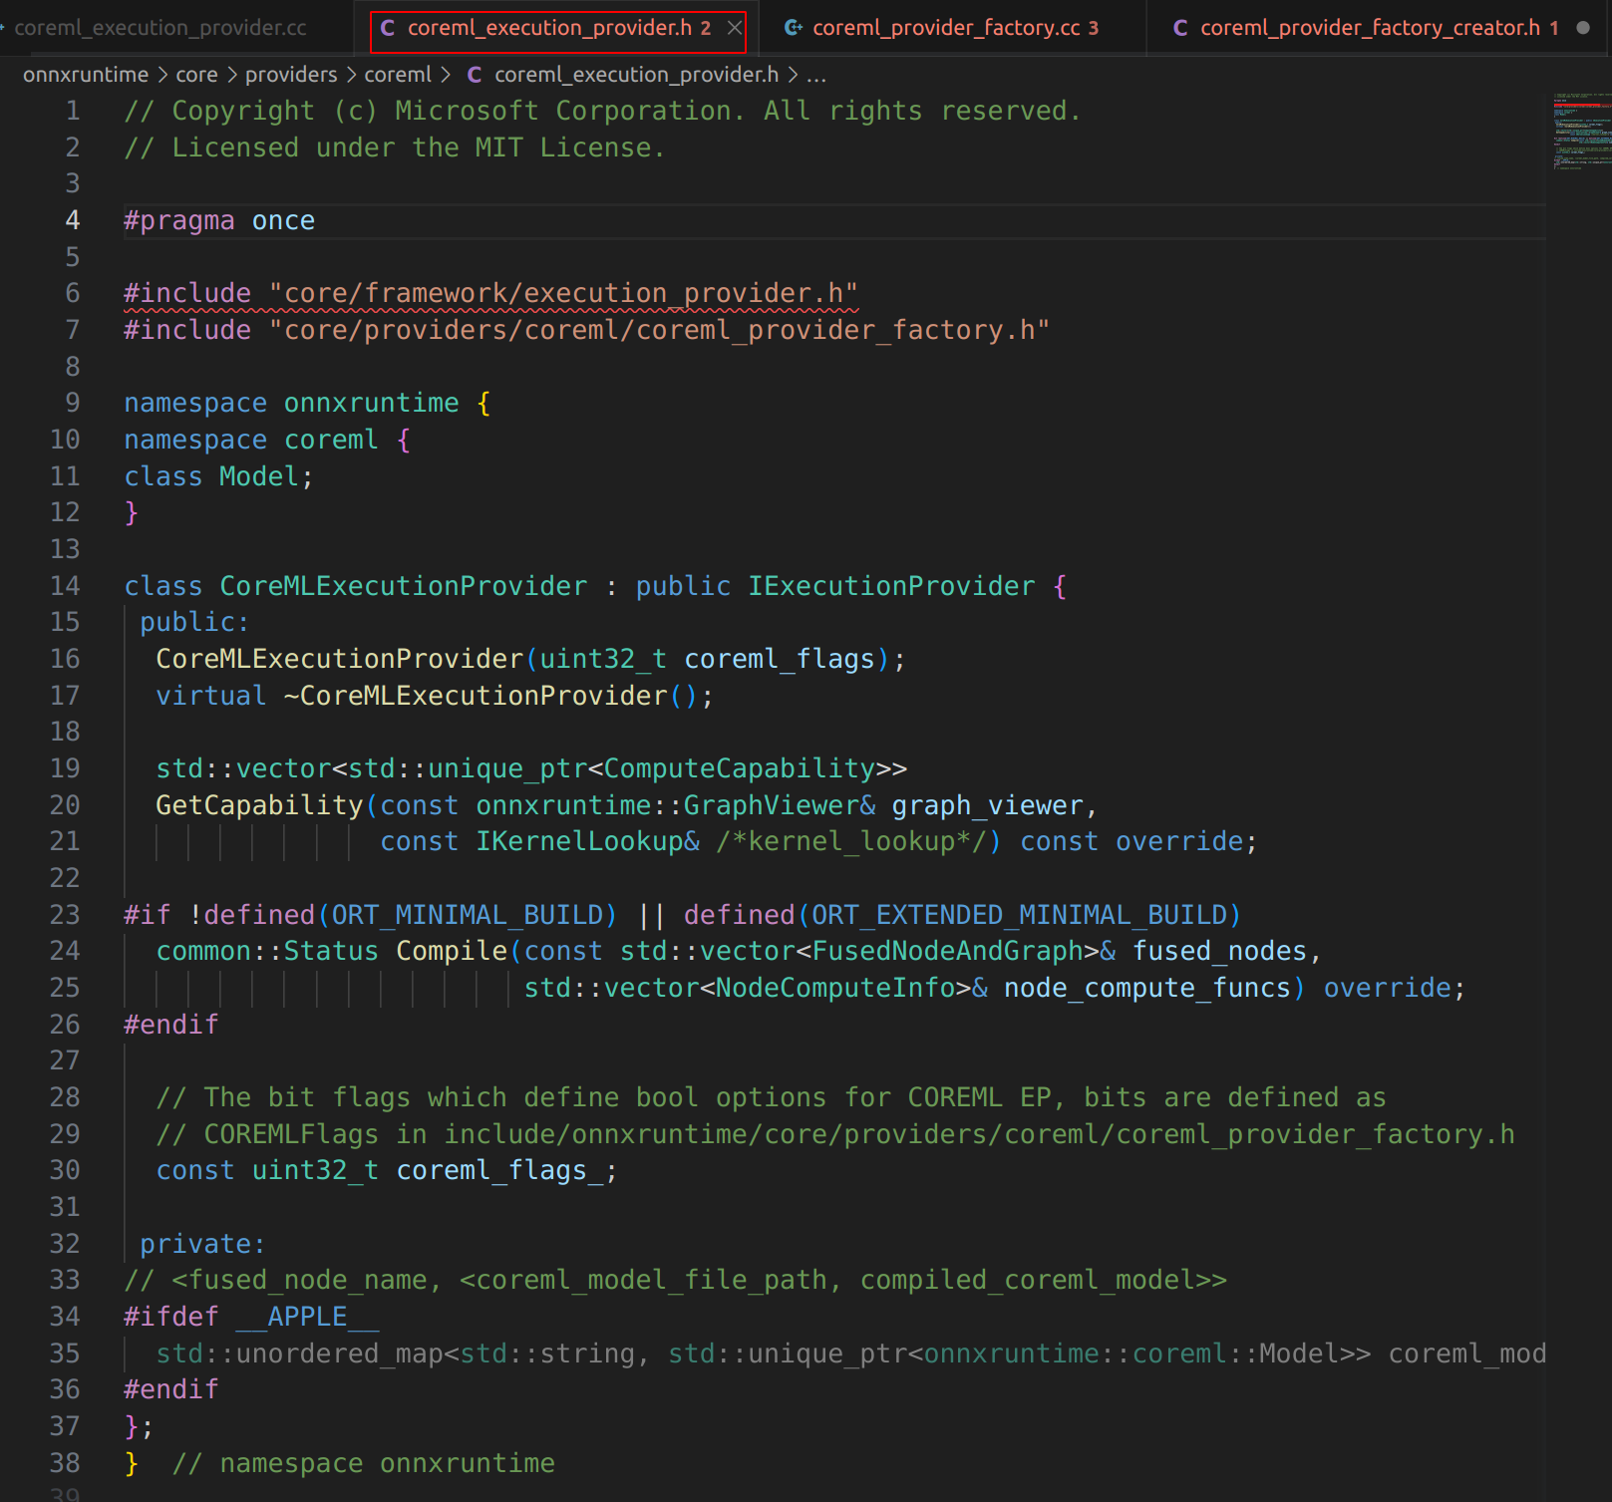Click 'ComputeCapability' on line 19
The height and width of the screenshot is (1502, 1612).
coord(740,768)
